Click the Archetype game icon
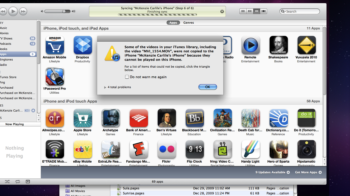 111,118
